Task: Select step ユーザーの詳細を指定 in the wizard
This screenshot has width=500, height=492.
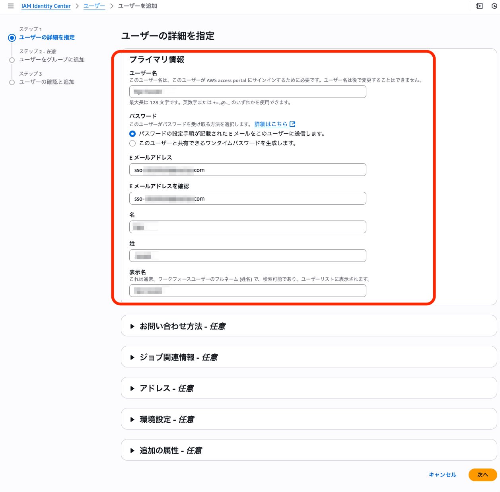Action: pos(47,37)
